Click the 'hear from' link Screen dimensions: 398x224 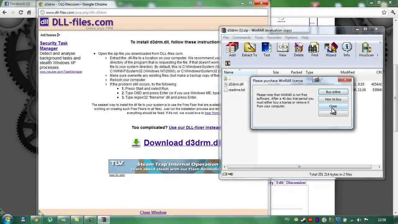(x=212, y=113)
